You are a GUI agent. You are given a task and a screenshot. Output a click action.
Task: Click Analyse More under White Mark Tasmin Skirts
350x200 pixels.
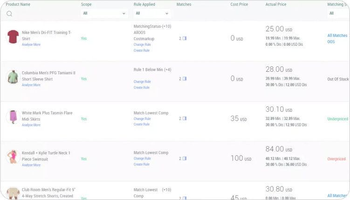click(31, 125)
